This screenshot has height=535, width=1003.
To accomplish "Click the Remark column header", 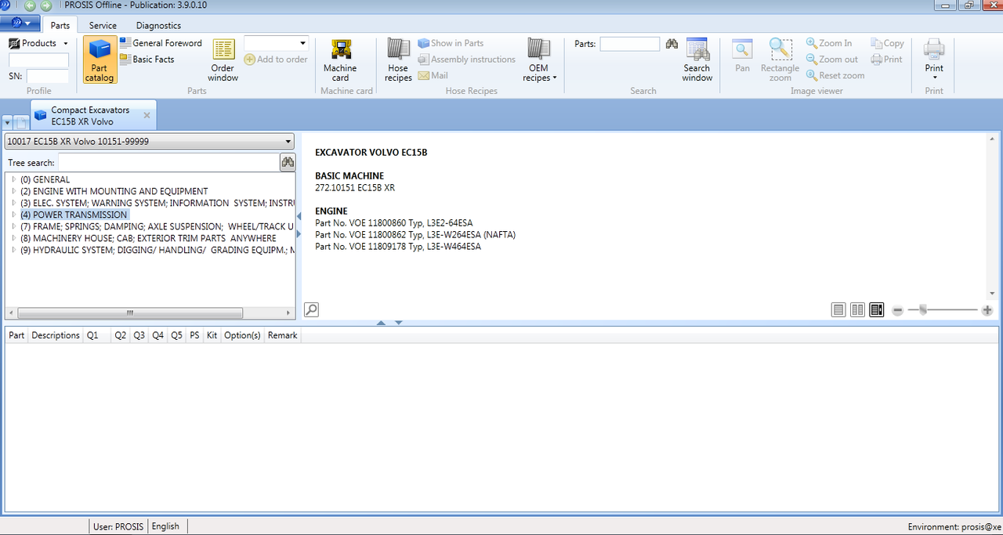I will coord(282,335).
